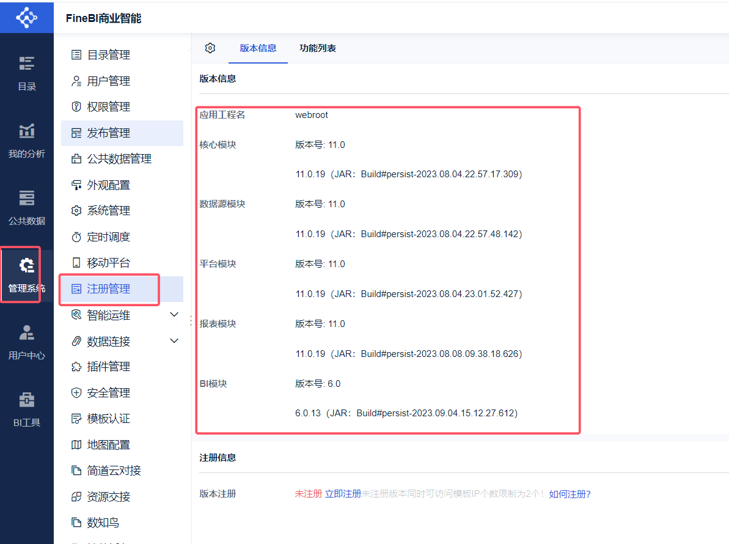Click the 发布管理 icon
The width and height of the screenshot is (729, 544).
point(76,133)
